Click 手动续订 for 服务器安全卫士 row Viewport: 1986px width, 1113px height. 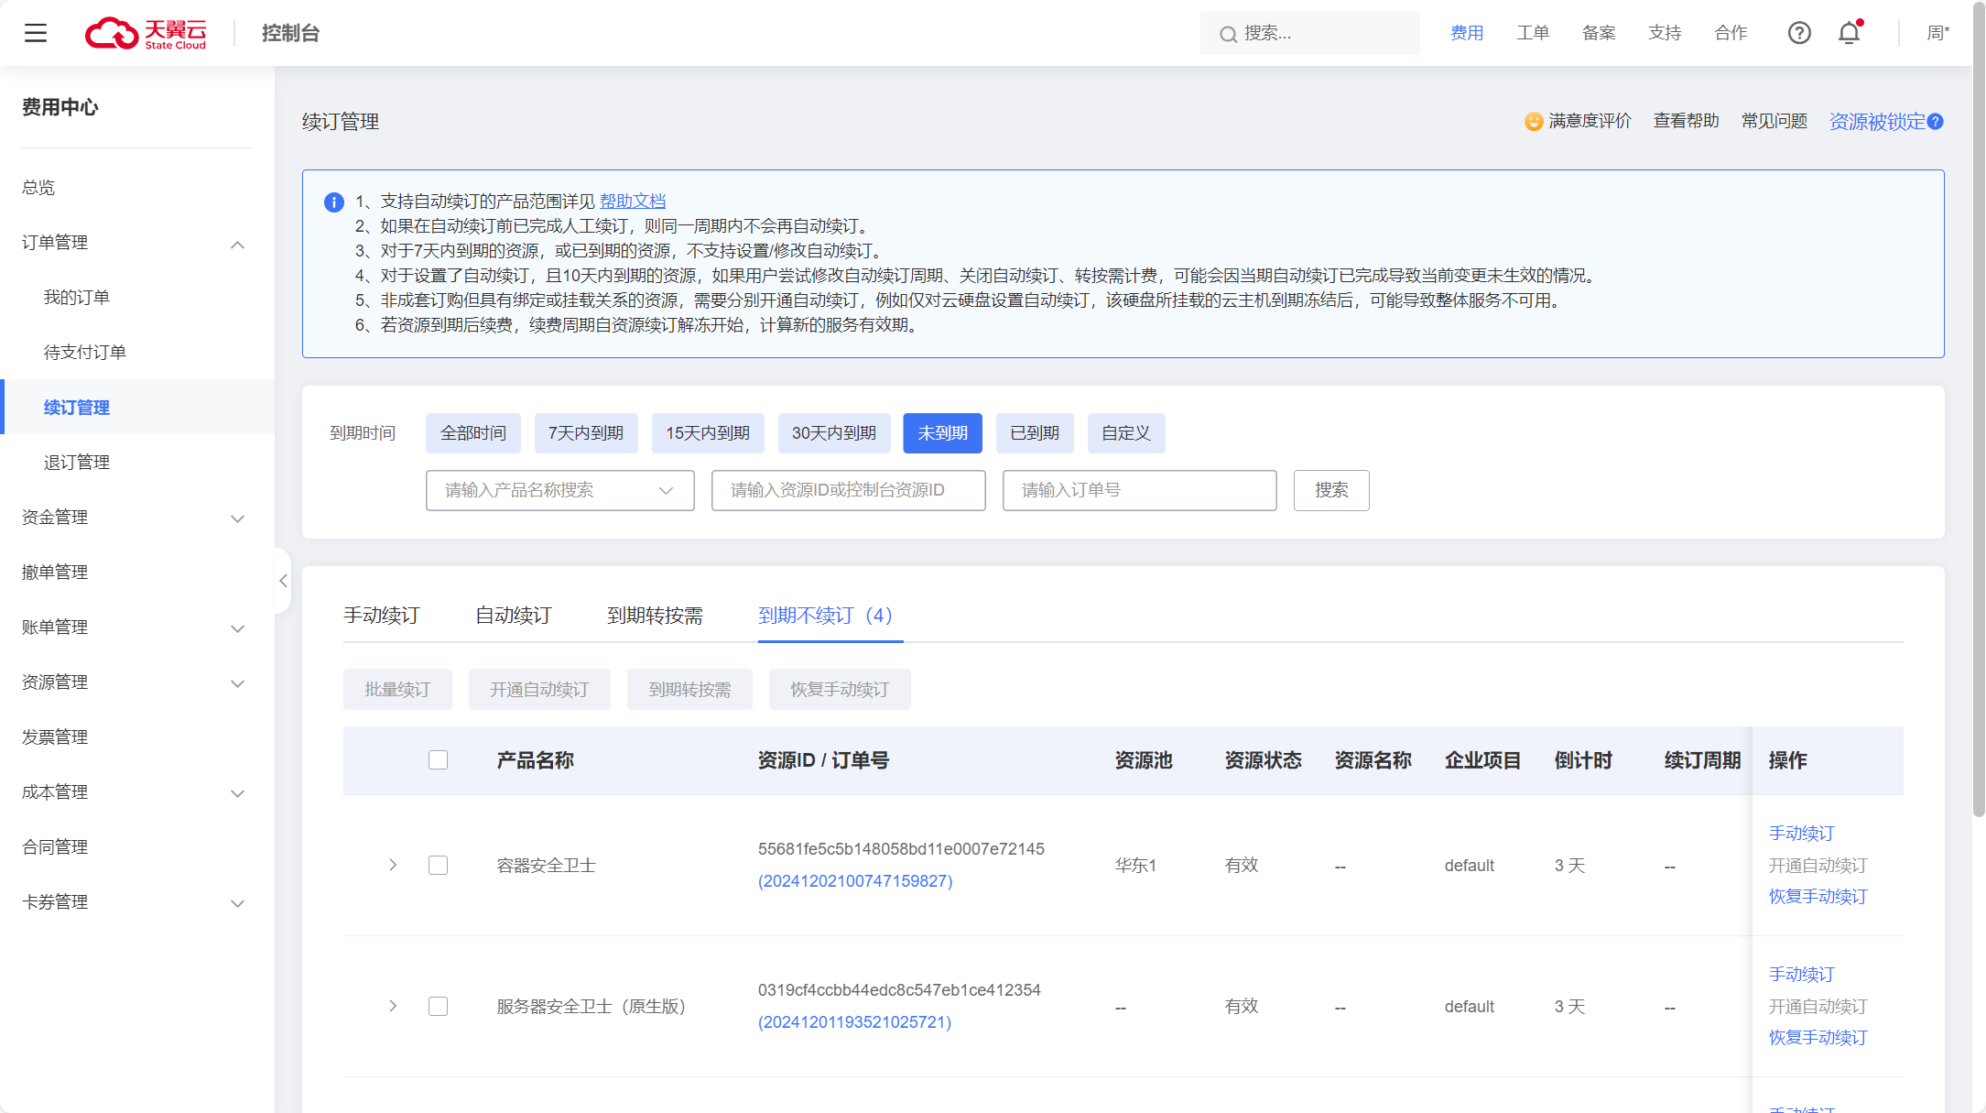pos(1801,974)
